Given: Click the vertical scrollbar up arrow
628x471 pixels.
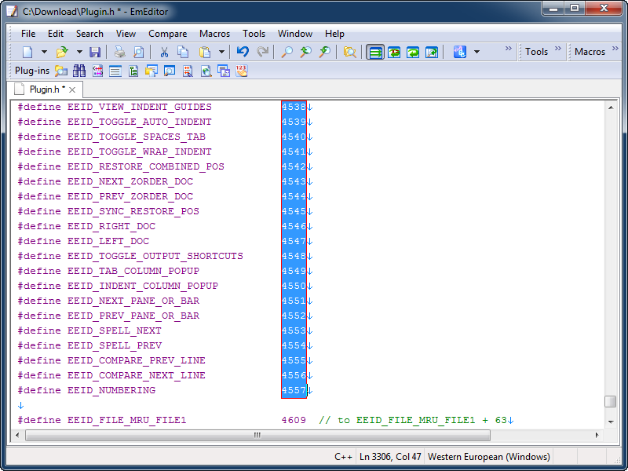Looking at the screenshot, I should tap(611, 108).
